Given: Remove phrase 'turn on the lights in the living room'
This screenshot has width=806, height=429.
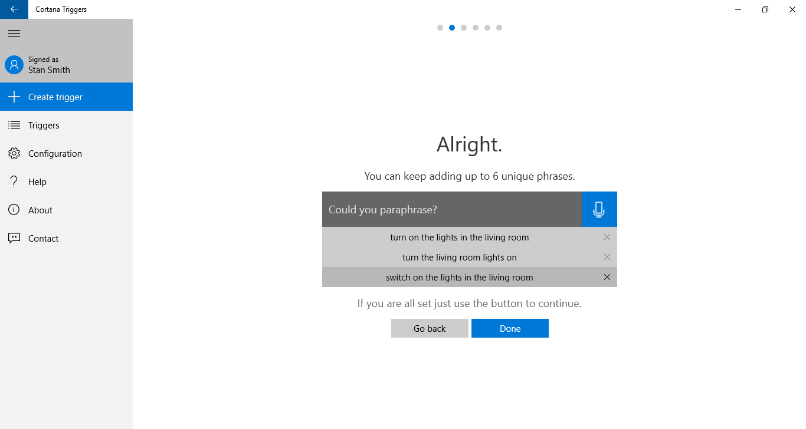Looking at the screenshot, I should pyautogui.click(x=607, y=237).
